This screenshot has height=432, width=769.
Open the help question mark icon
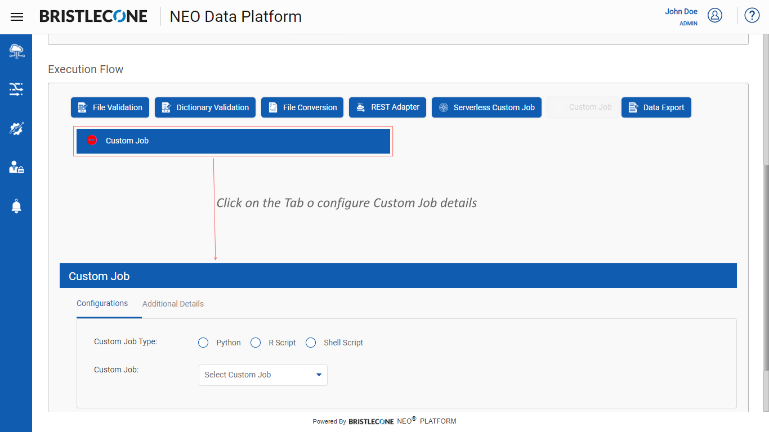(752, 15)
